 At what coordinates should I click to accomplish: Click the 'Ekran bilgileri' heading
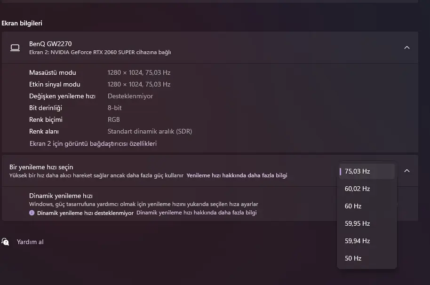click(x=22, y=24)
